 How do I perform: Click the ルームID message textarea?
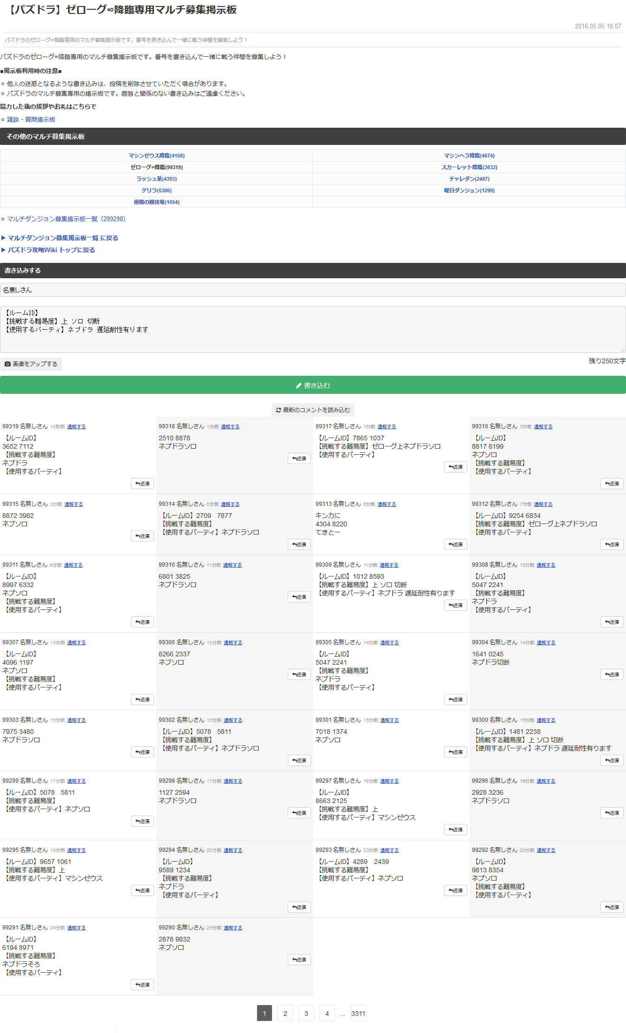(313, 329)
